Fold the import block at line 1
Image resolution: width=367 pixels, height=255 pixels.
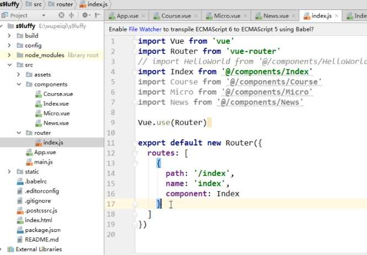[134, 41]
